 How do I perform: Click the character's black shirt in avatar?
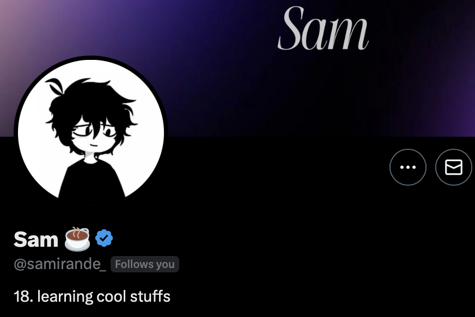(x=92, y=180)
